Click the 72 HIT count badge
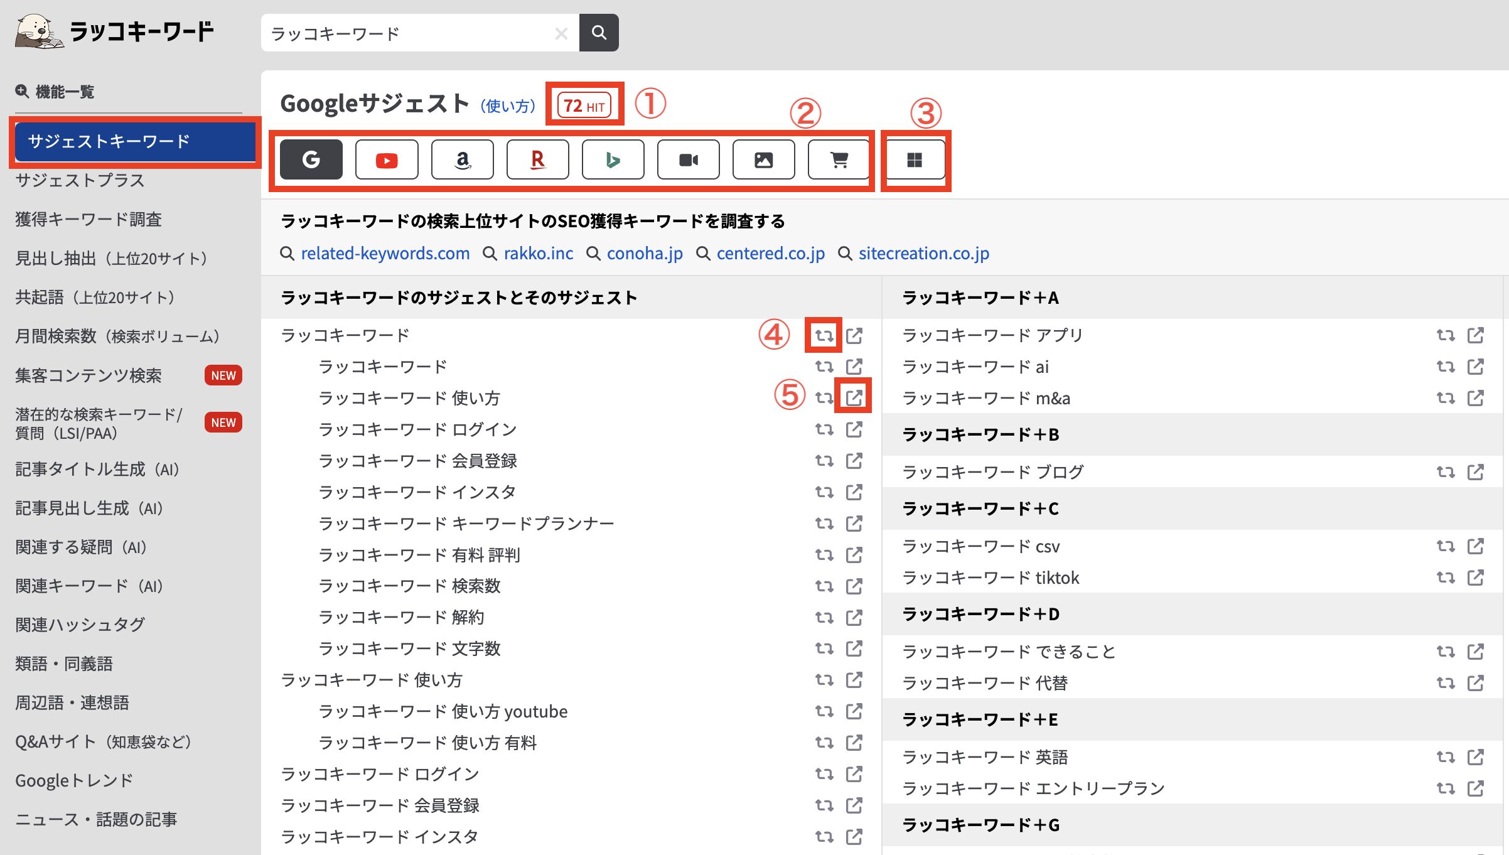1509x855 pixels. [584, 105]
